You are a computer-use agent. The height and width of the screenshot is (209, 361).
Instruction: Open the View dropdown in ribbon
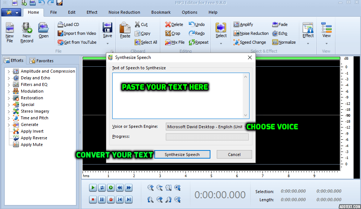tap(326, 43)
